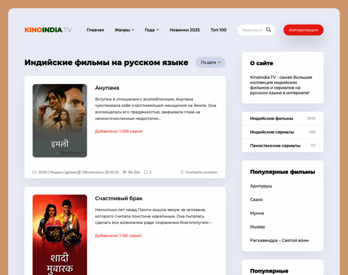Viewport: 348px width, 275px height.
Task: Click the search magnifier icon
Action: pyautogui.click(x=268, y=30)
